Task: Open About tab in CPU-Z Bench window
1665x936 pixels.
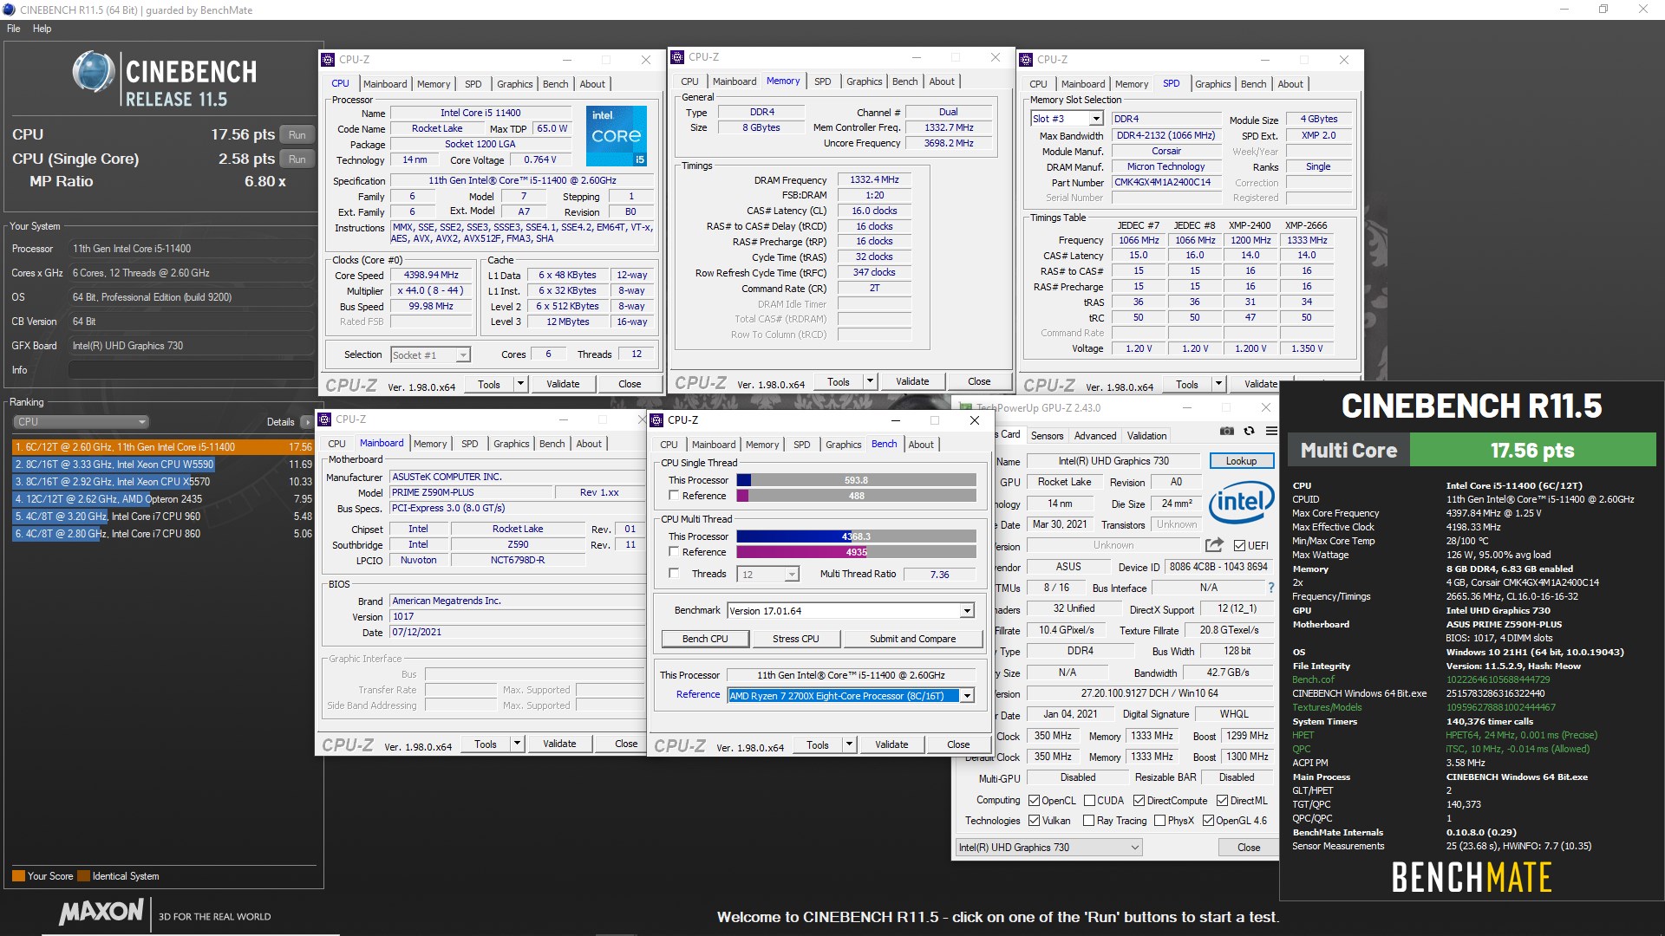Action: point(921,445)
